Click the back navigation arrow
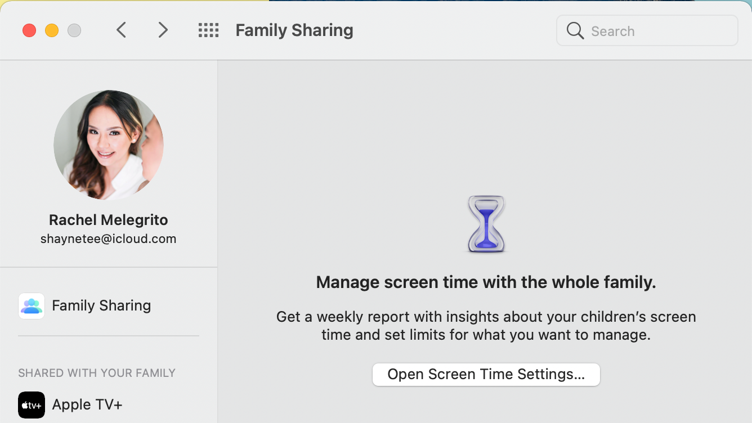This screenshot has height=423, width=752. [x=121, y=30]
